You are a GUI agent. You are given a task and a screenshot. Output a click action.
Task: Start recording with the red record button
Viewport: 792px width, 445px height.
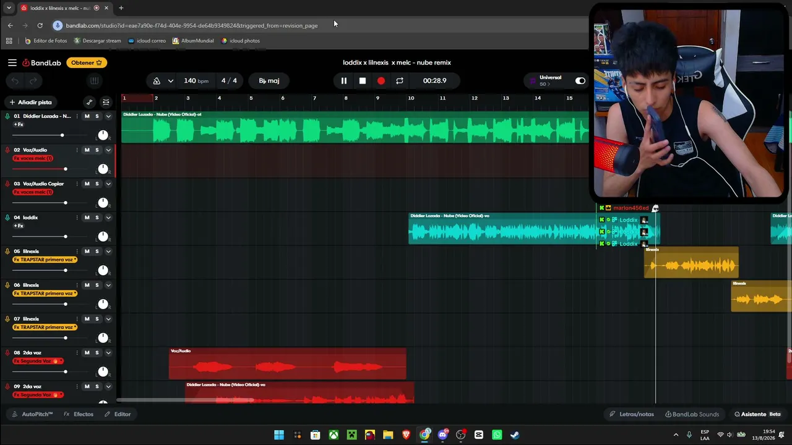(381, 80)
